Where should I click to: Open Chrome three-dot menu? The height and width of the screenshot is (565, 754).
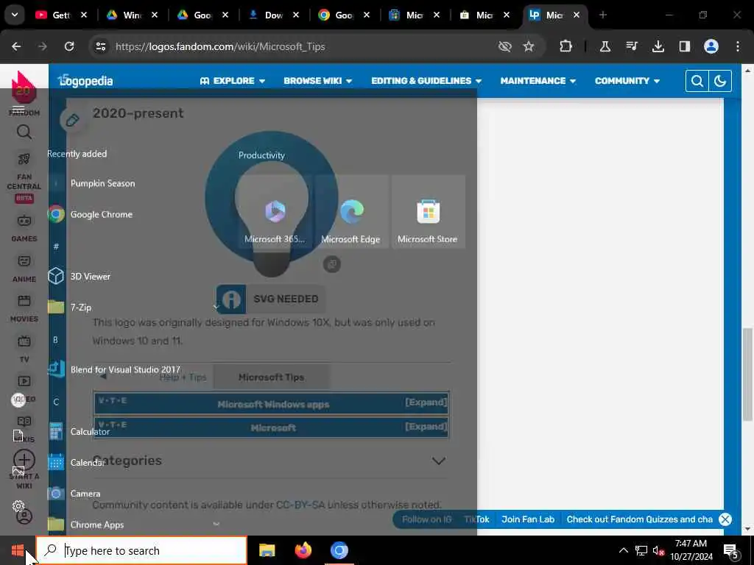pyautogui.click(x=738, y=46)
